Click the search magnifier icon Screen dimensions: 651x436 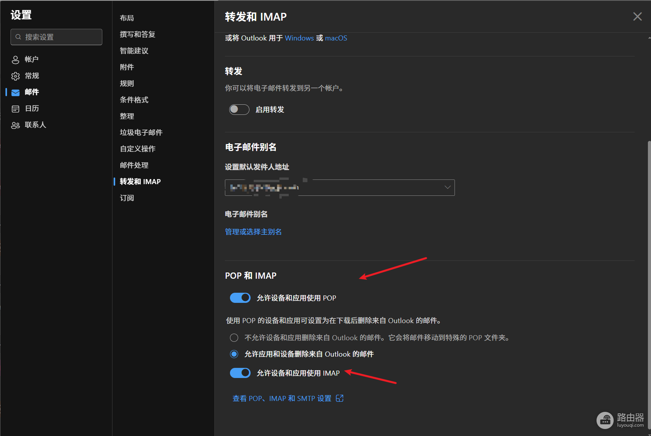(x=18, y=37)
